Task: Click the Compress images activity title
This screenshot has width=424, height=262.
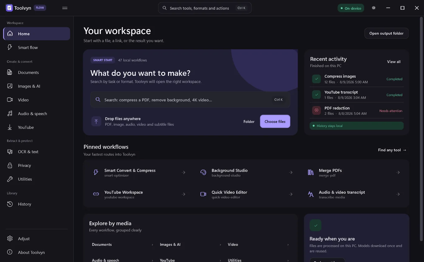Action: (x=340, y=76)
